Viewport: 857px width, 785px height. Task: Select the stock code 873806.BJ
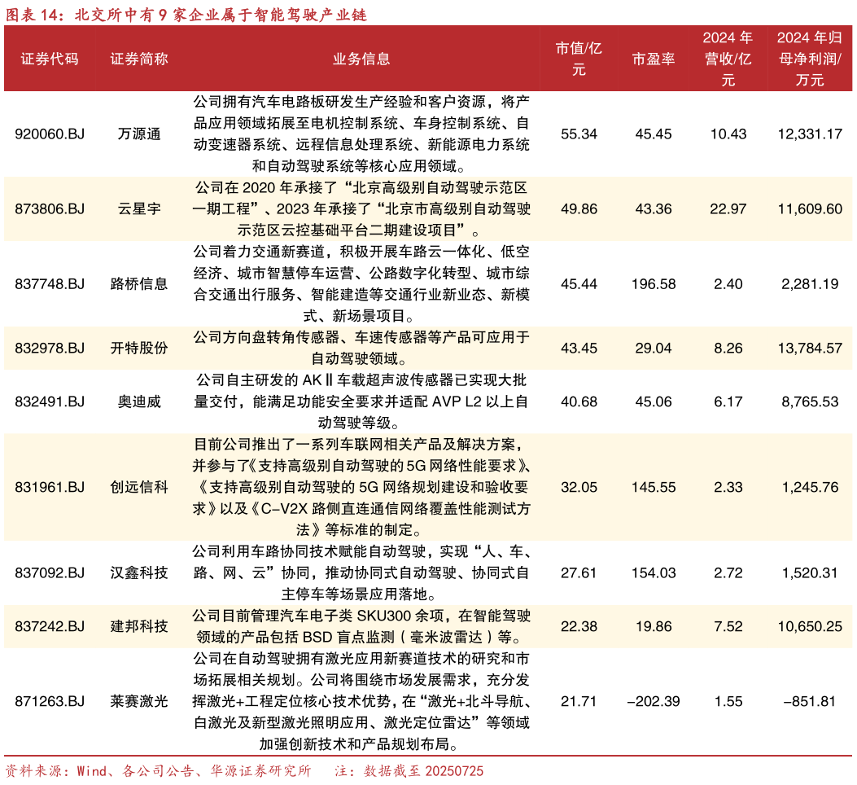point(49,208)
